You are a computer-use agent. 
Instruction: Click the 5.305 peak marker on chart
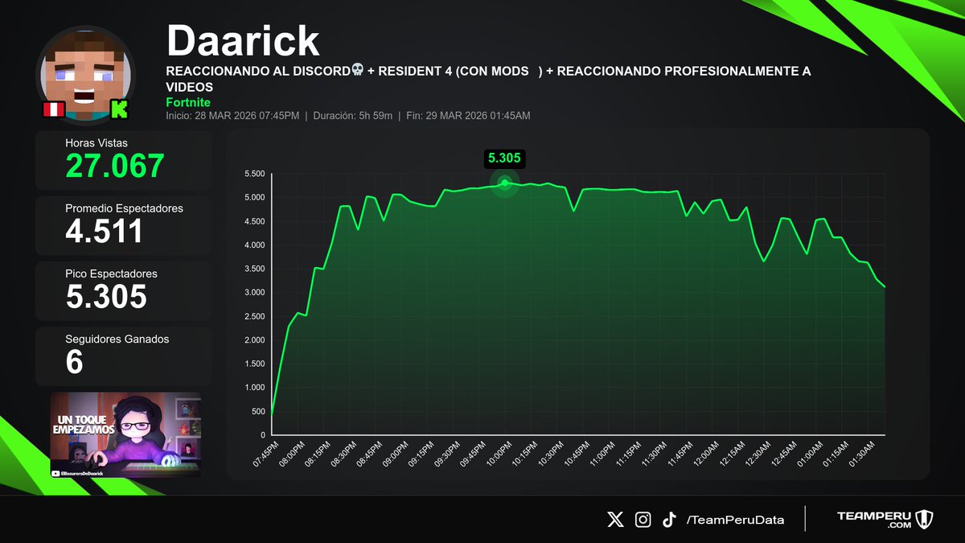(x=504, y=183)
